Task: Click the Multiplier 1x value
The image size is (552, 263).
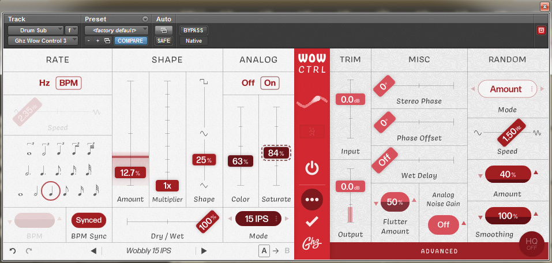Action: click(x=167, y=186)
